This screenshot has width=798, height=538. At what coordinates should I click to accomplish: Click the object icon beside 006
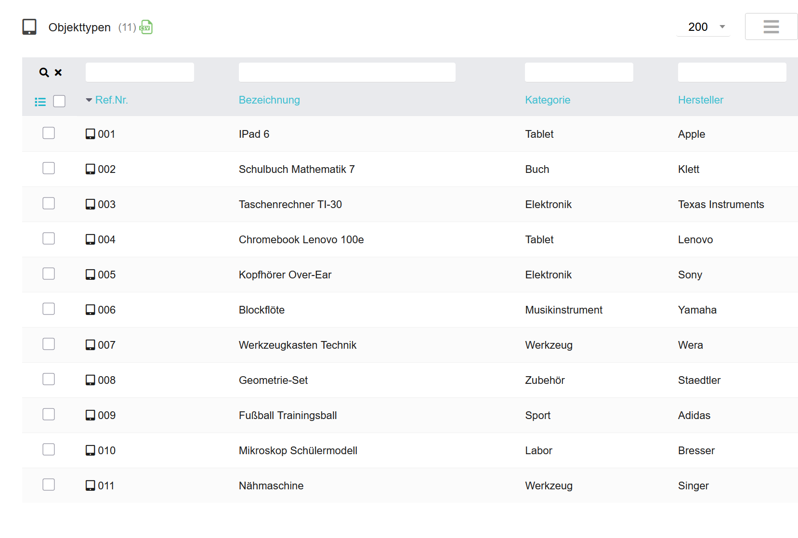[x=90, y=310]
